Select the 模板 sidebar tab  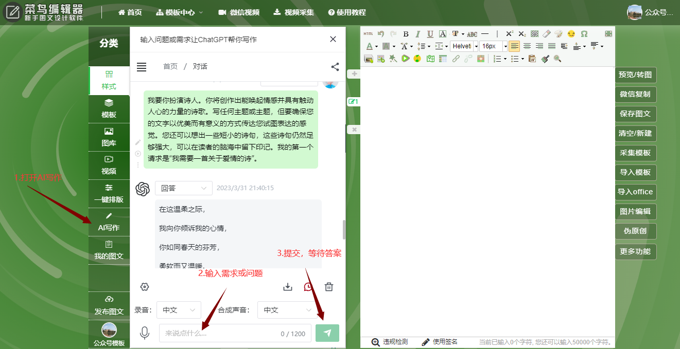(109, 109)
